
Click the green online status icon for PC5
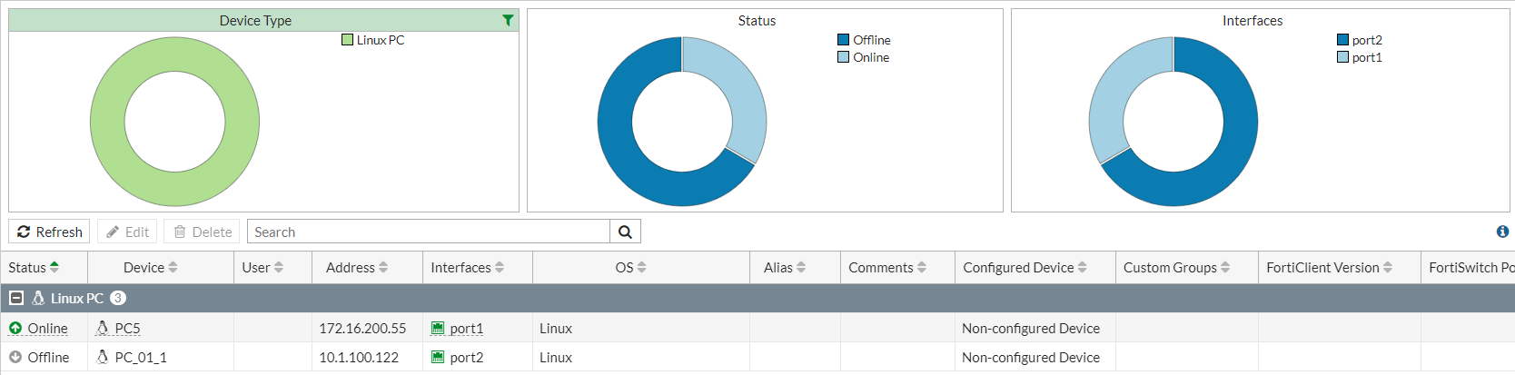15,328
